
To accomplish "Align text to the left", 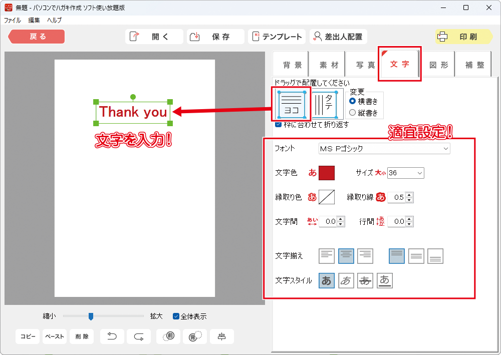I will (x=327, y=256).
